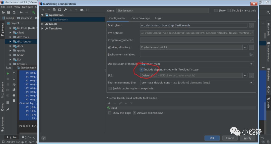
Task: Toggle Single instance only checkbox
Action: (x=229, y=10)
